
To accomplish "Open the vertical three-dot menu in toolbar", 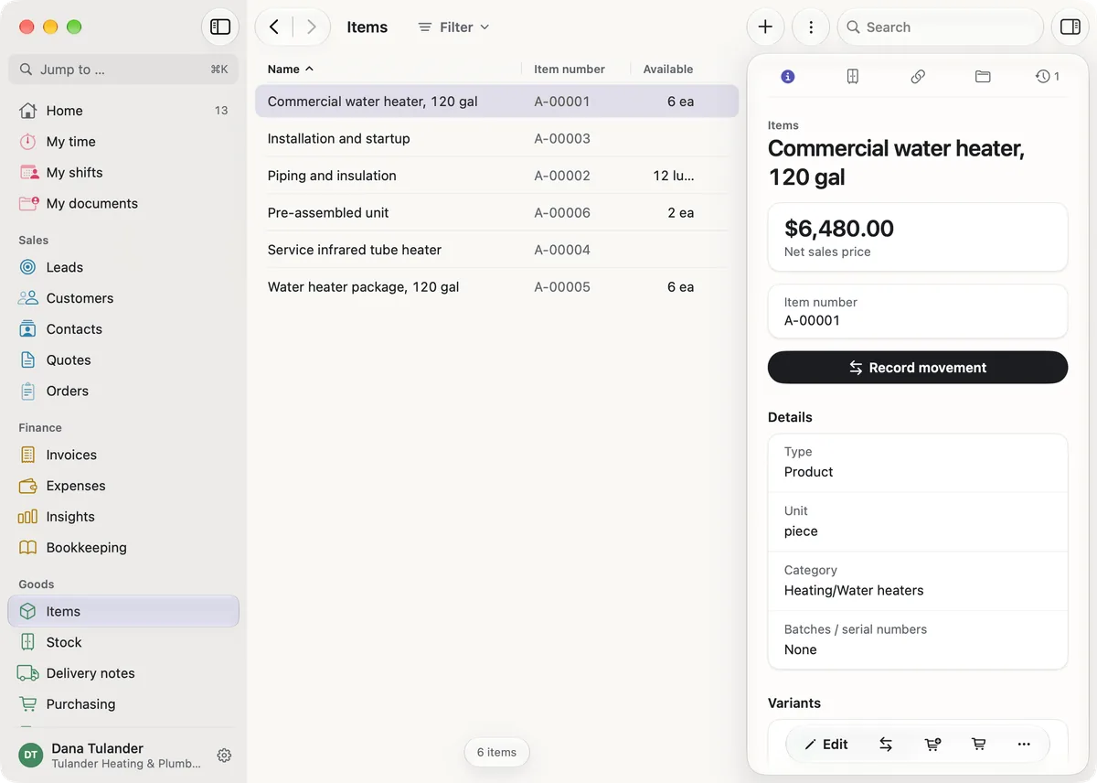I will (811, 27).
